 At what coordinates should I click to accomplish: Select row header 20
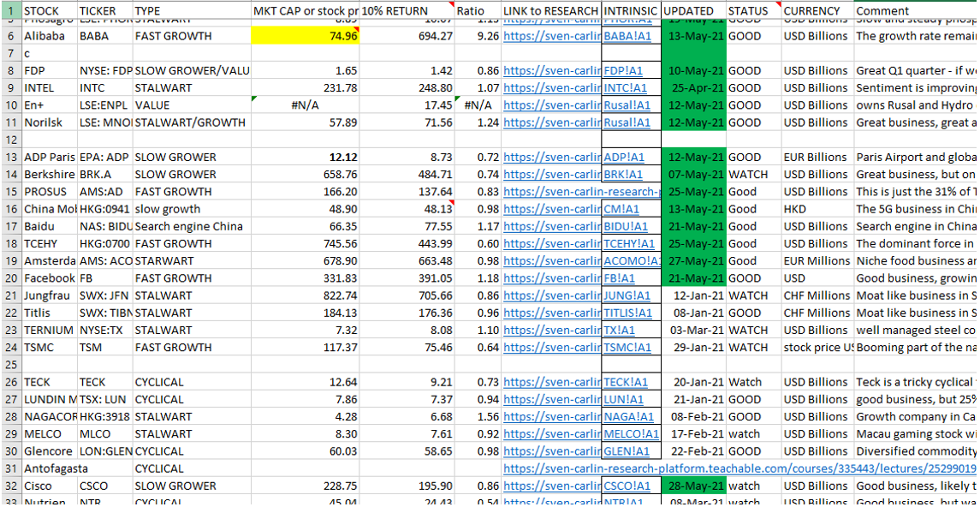(x=10, y=278)
